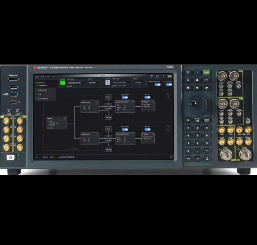Click the Alt key
Image resolution: width=257 pixels, height=245 pixels.
(198, 159)
